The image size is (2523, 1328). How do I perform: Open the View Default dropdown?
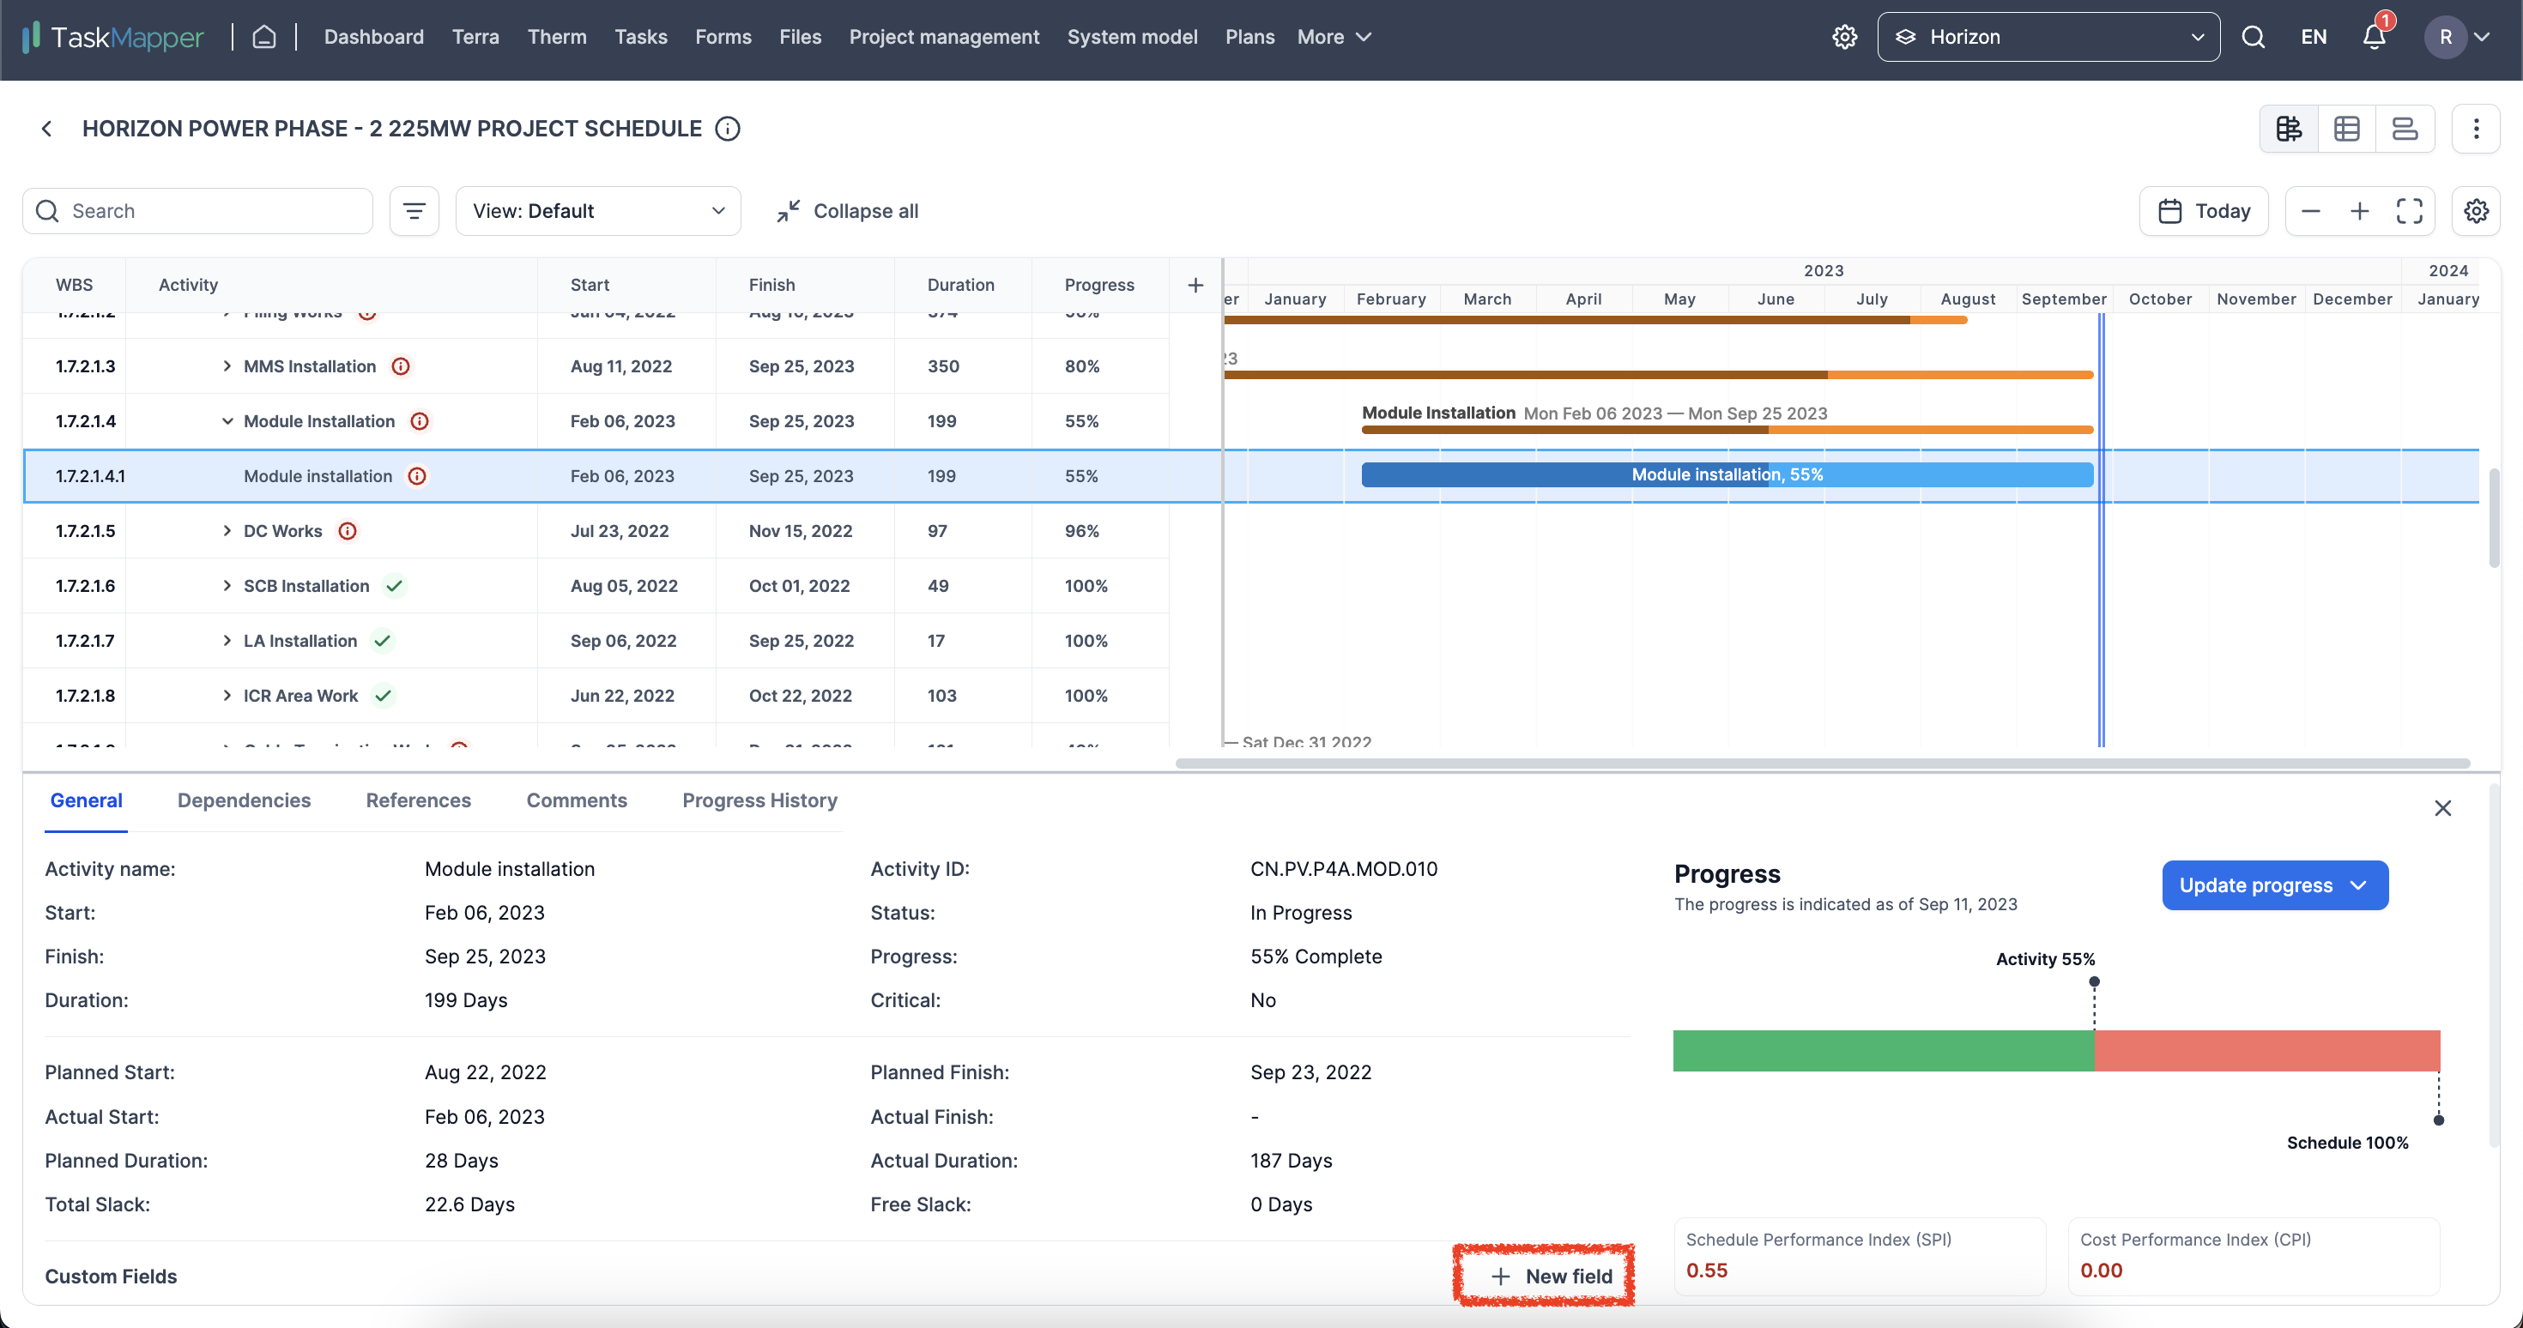pos(592,210)
